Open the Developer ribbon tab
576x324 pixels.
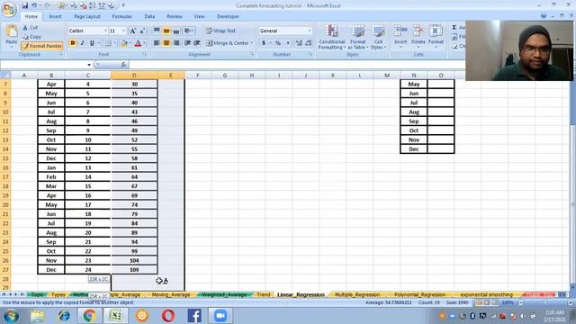[x=228, y=16]
